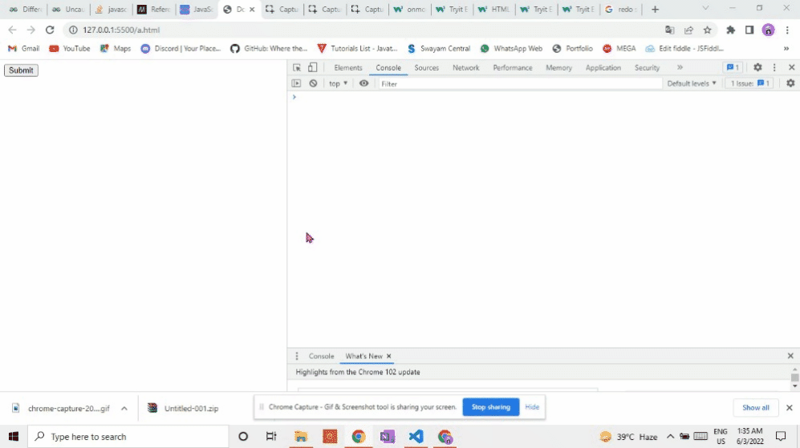Reload the page
This screenshot has width=800, height=448.
50,30
